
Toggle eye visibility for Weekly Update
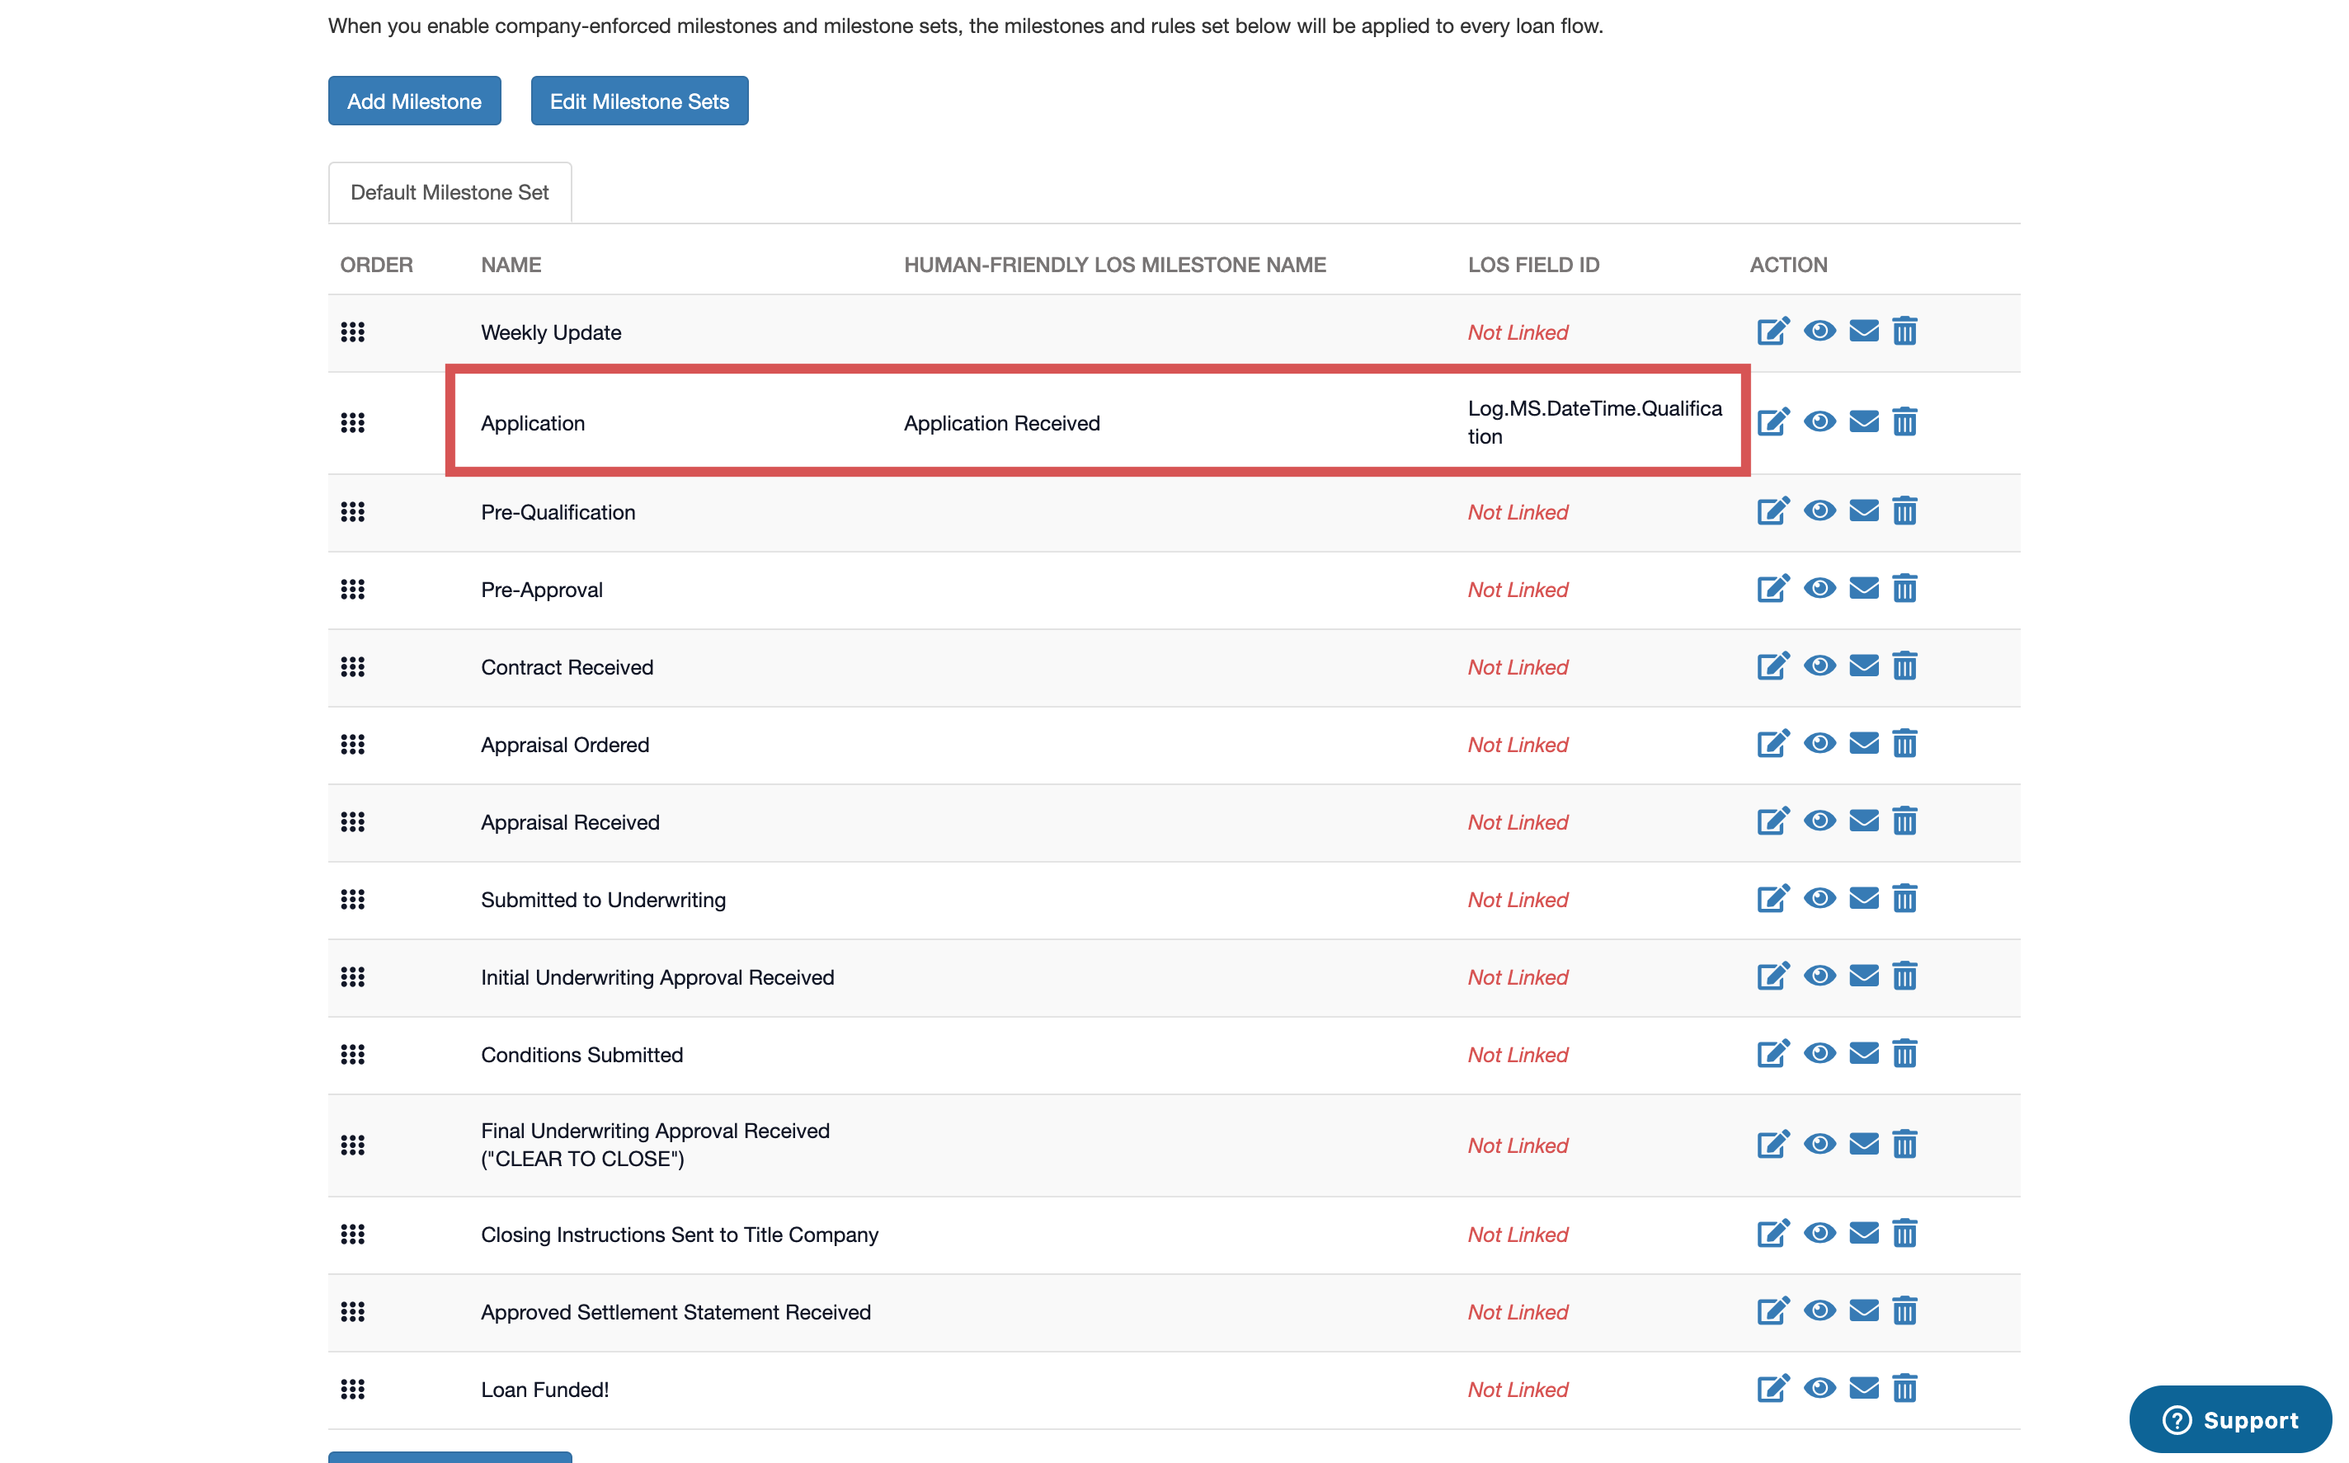pos(1819,331)
